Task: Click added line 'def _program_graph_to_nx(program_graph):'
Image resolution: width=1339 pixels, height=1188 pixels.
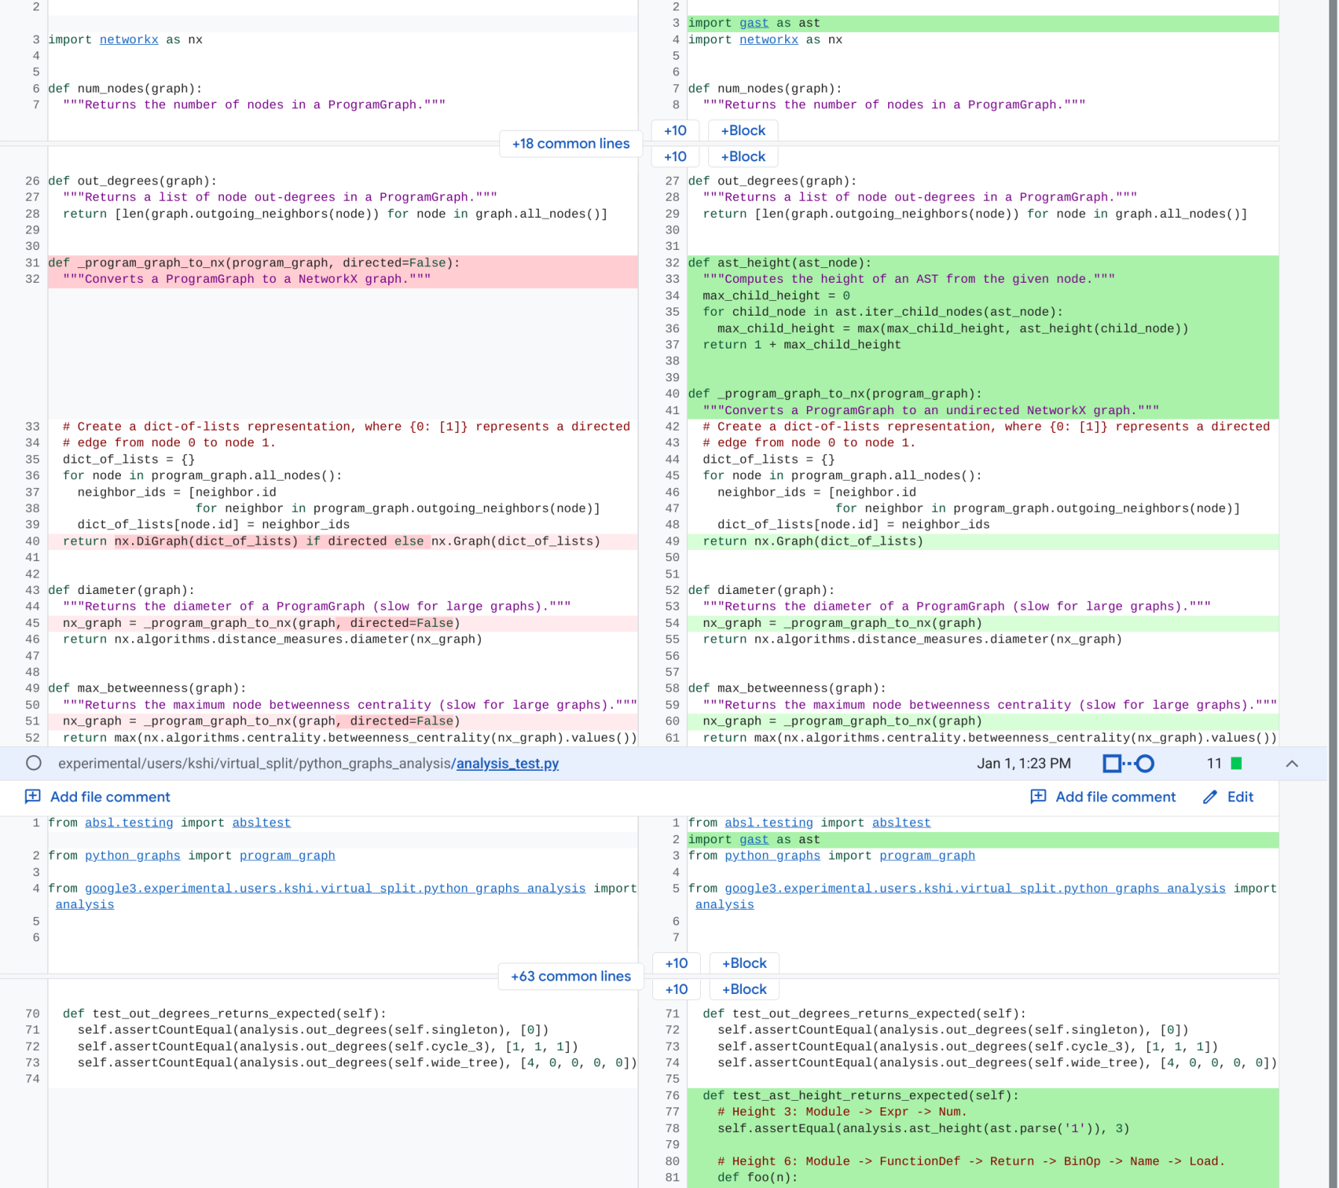Action: click(x=835, y=394)
